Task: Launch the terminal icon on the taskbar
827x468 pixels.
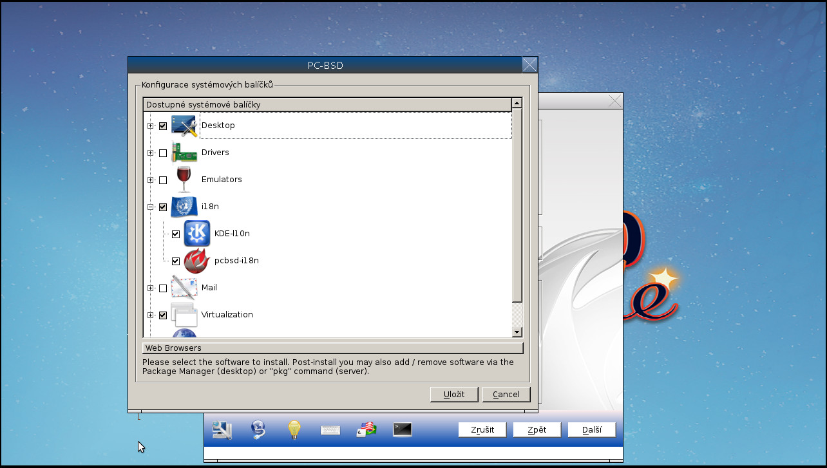Action: (402, 429)
